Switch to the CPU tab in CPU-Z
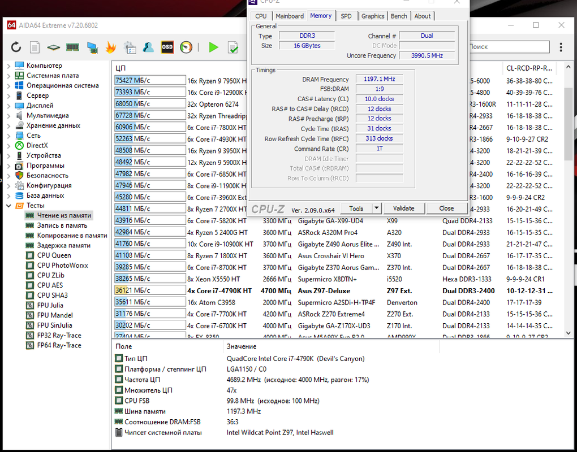Image resolution: width=577 pixels, height=452 pixels. point(261,16)
